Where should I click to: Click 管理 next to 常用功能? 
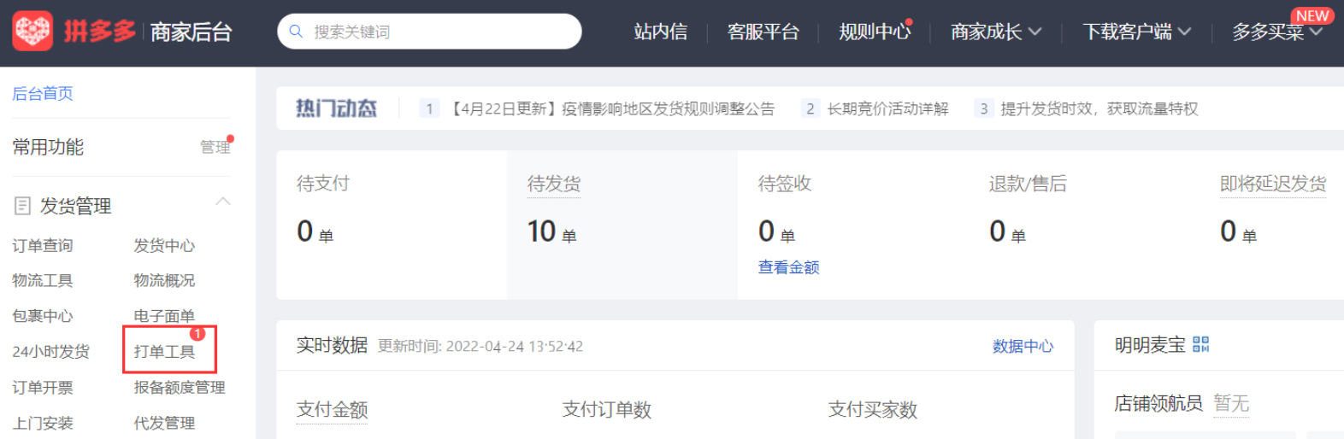[215, 147]
